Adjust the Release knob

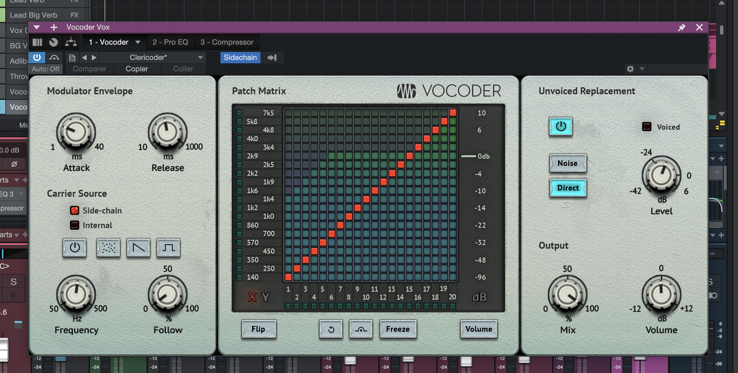click(x=168, y=132)
